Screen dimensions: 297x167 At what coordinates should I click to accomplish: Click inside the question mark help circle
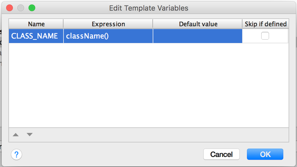tap(16, 154)
